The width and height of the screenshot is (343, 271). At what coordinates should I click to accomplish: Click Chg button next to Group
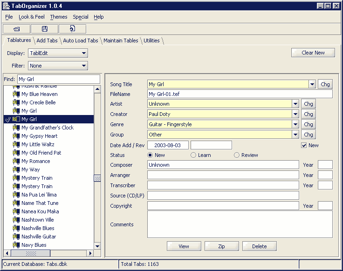[x=309, y=135]
